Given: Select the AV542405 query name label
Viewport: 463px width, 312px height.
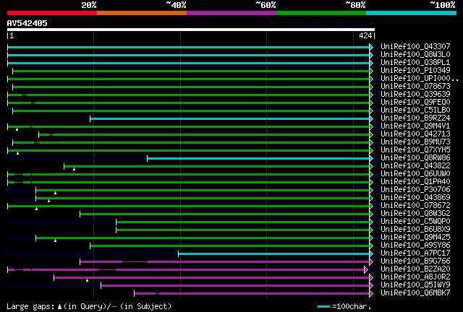Looking at the screenshot, I should tap(27, 23).
